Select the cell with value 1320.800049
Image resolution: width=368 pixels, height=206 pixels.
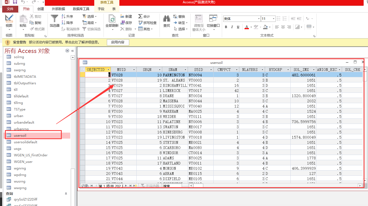pos(303,96)
